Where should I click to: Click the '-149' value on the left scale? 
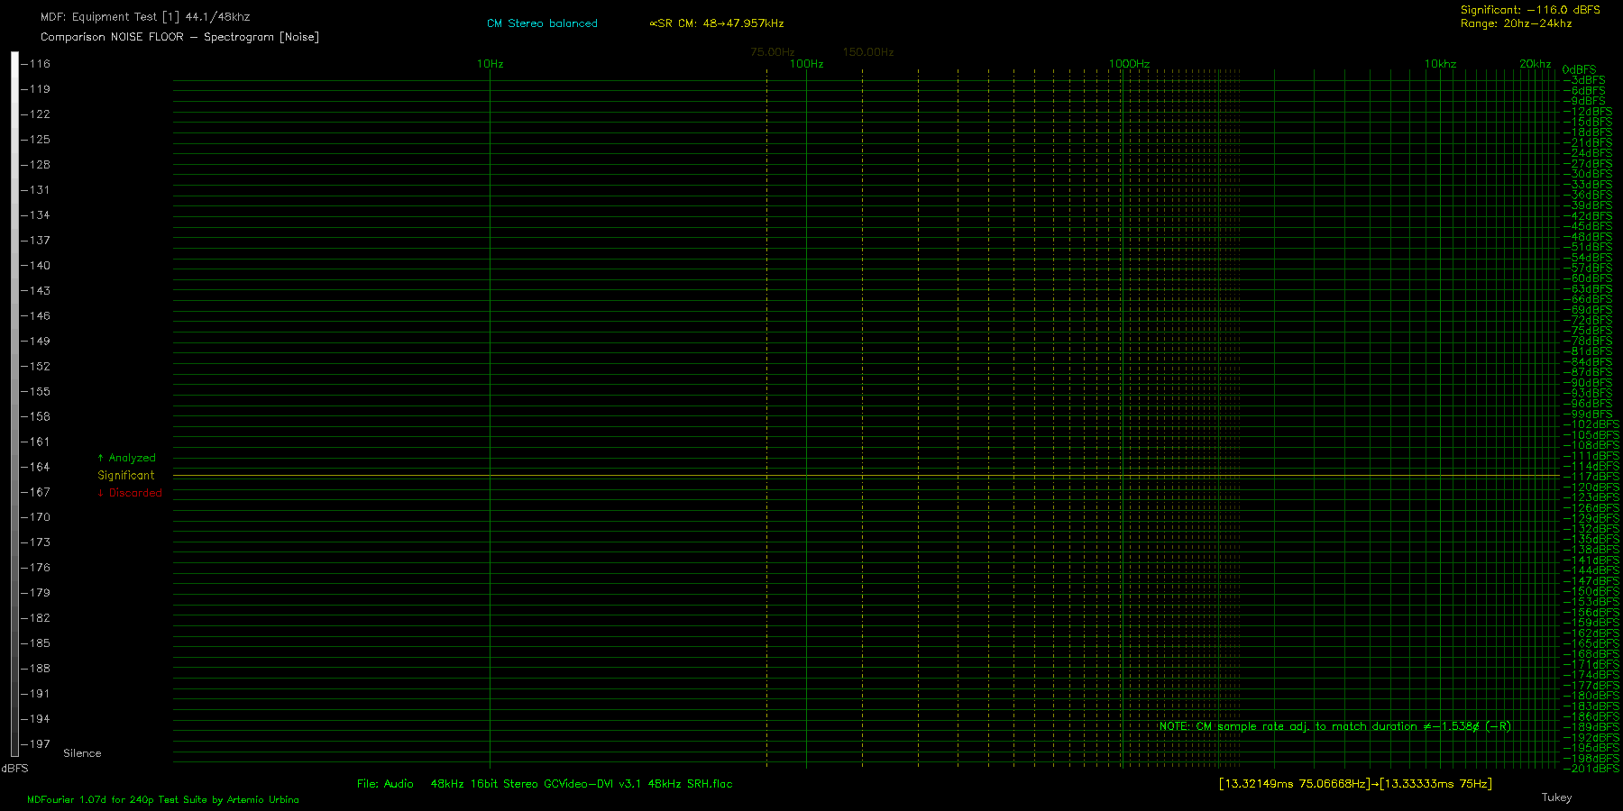point(36,342)
